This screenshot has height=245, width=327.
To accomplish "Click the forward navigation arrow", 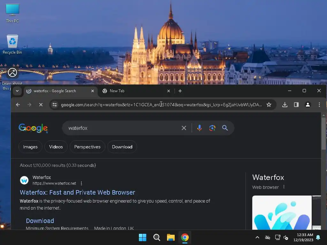I will pos(29,105).
